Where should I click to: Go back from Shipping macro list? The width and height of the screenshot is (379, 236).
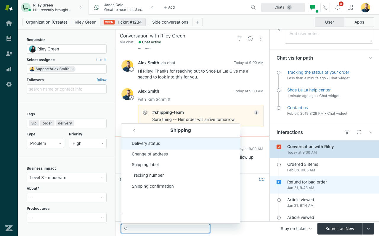pos(134,130)
